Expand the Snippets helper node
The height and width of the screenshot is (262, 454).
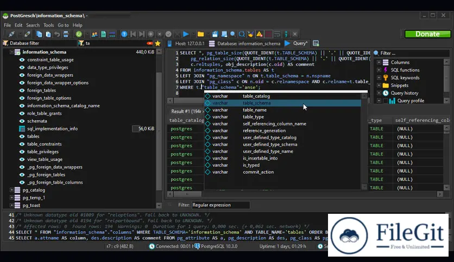[379, 86]
